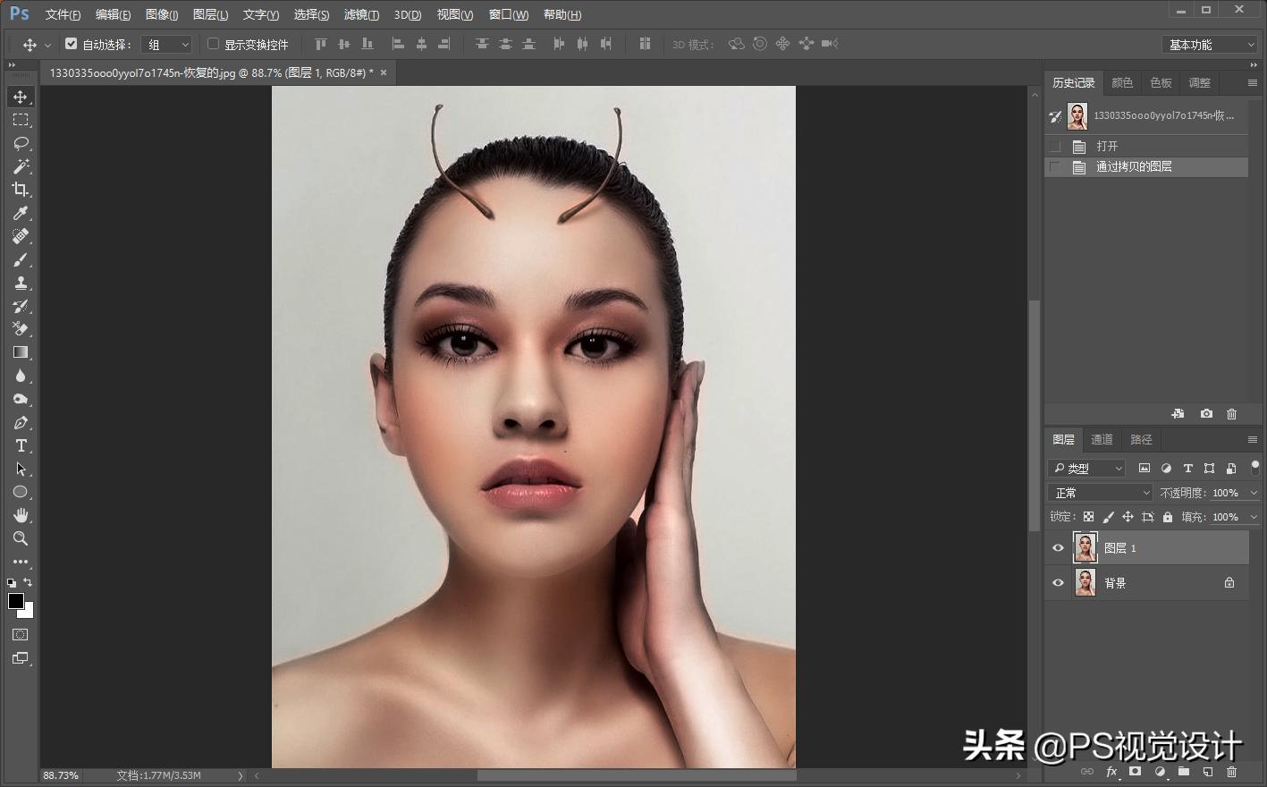Click the 图层 1 layer thumbnail

pyautogui.click(x=1085, y=546)
